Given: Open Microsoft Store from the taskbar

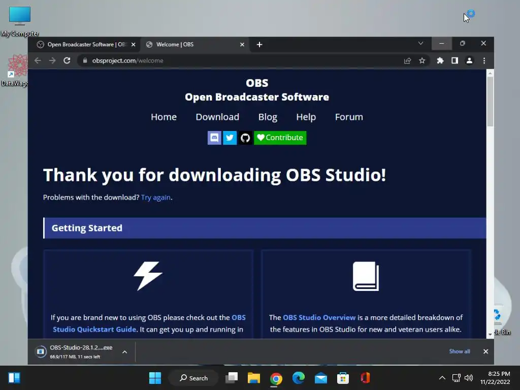Looking at the screenshot, I should pos(343,378).
